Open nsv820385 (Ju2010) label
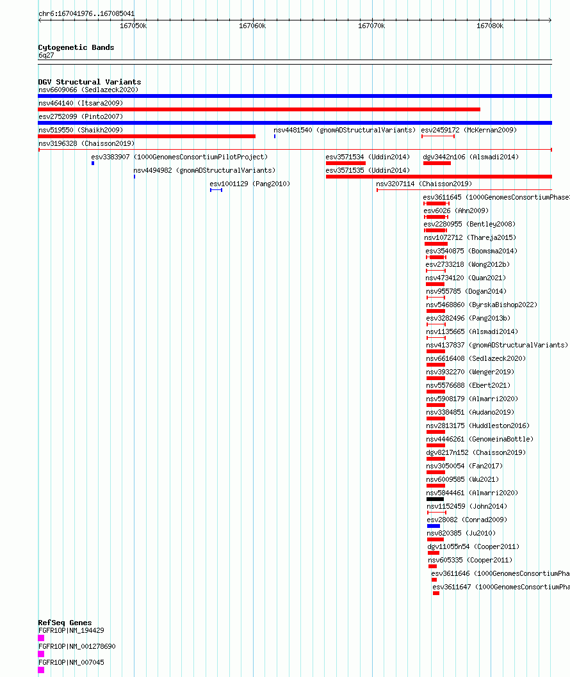 click(462, 533)
